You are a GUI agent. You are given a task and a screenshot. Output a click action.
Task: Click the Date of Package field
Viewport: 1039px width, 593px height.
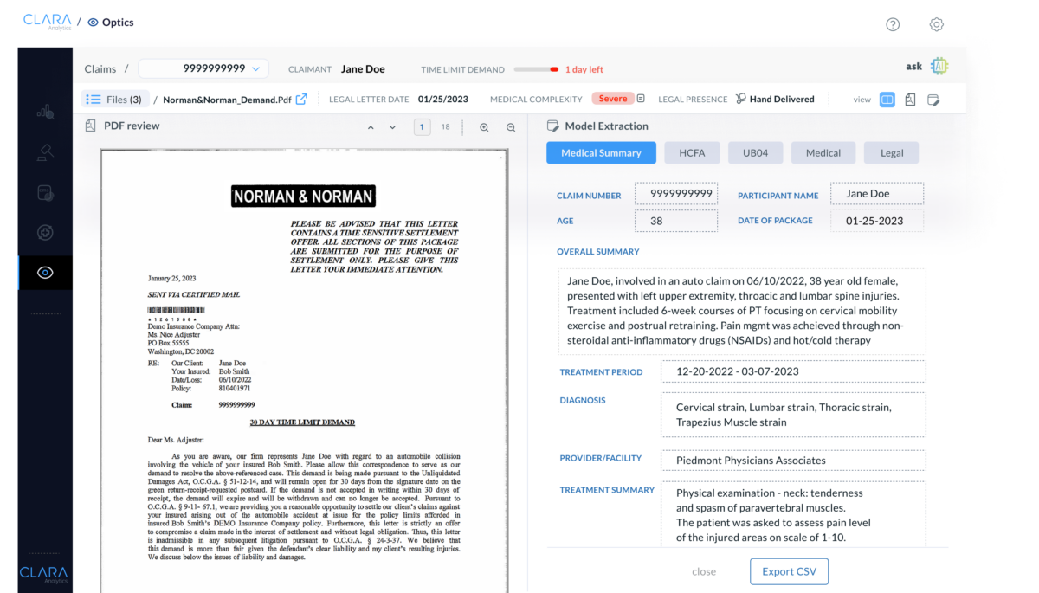pyautogui.click(x=877, y=221)
